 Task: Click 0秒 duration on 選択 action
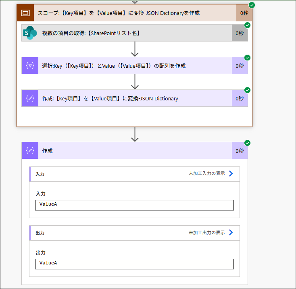(x=240, y=66)
